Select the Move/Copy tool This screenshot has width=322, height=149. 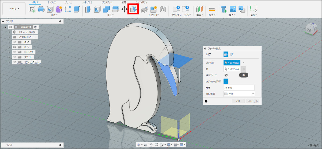[x=124, y=9]
